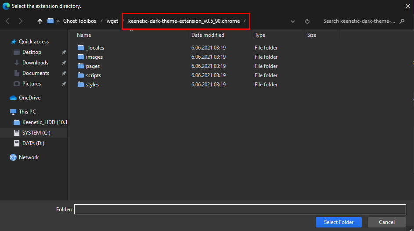414x231 pixels.
Task: Go up one folder level arrow
Action: (x=40, y=21)
